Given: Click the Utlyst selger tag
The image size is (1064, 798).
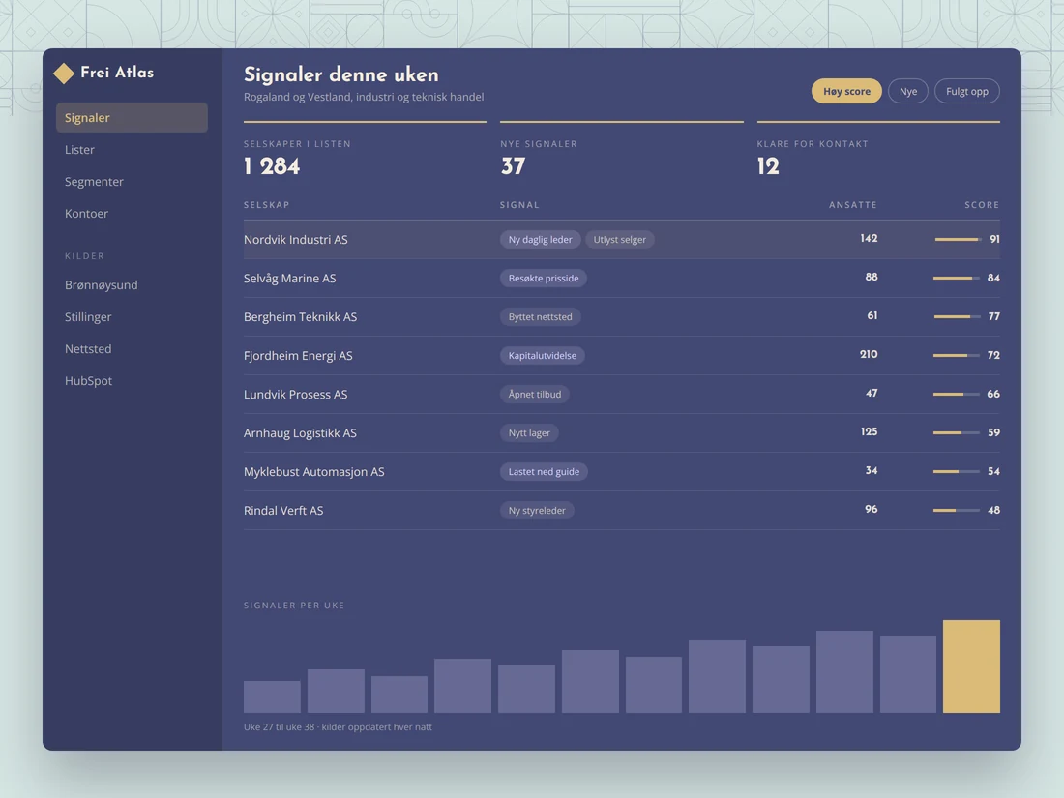Looking at the screenshot, I should 619,240.
